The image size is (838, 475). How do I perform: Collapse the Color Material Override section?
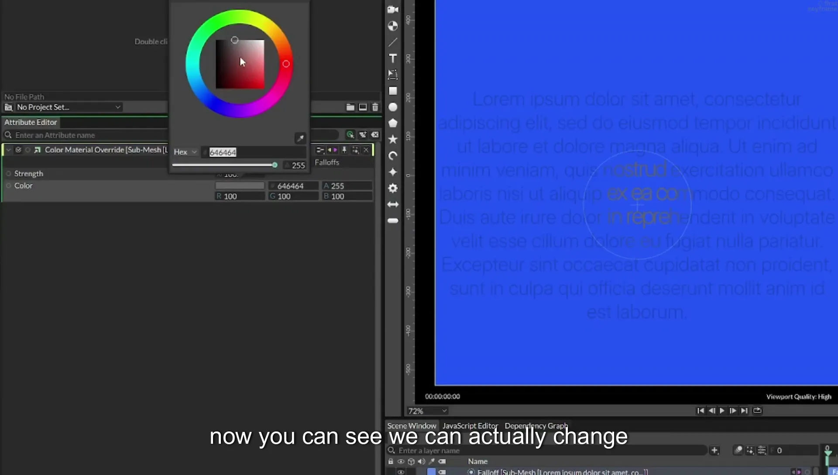pos(8,150)
